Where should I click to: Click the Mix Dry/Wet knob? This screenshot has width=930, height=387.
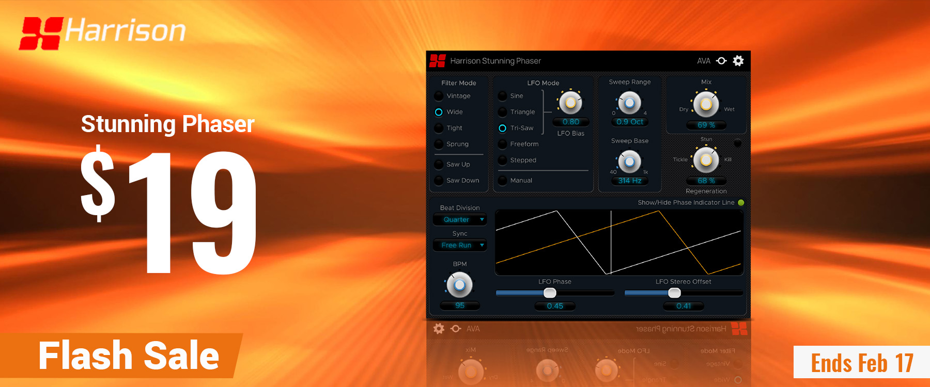coord(706,105)
